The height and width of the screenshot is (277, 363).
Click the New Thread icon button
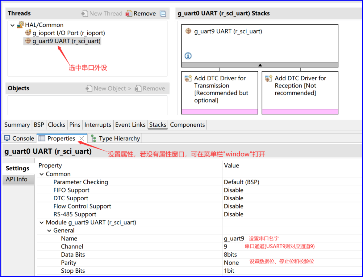[85, 13]
